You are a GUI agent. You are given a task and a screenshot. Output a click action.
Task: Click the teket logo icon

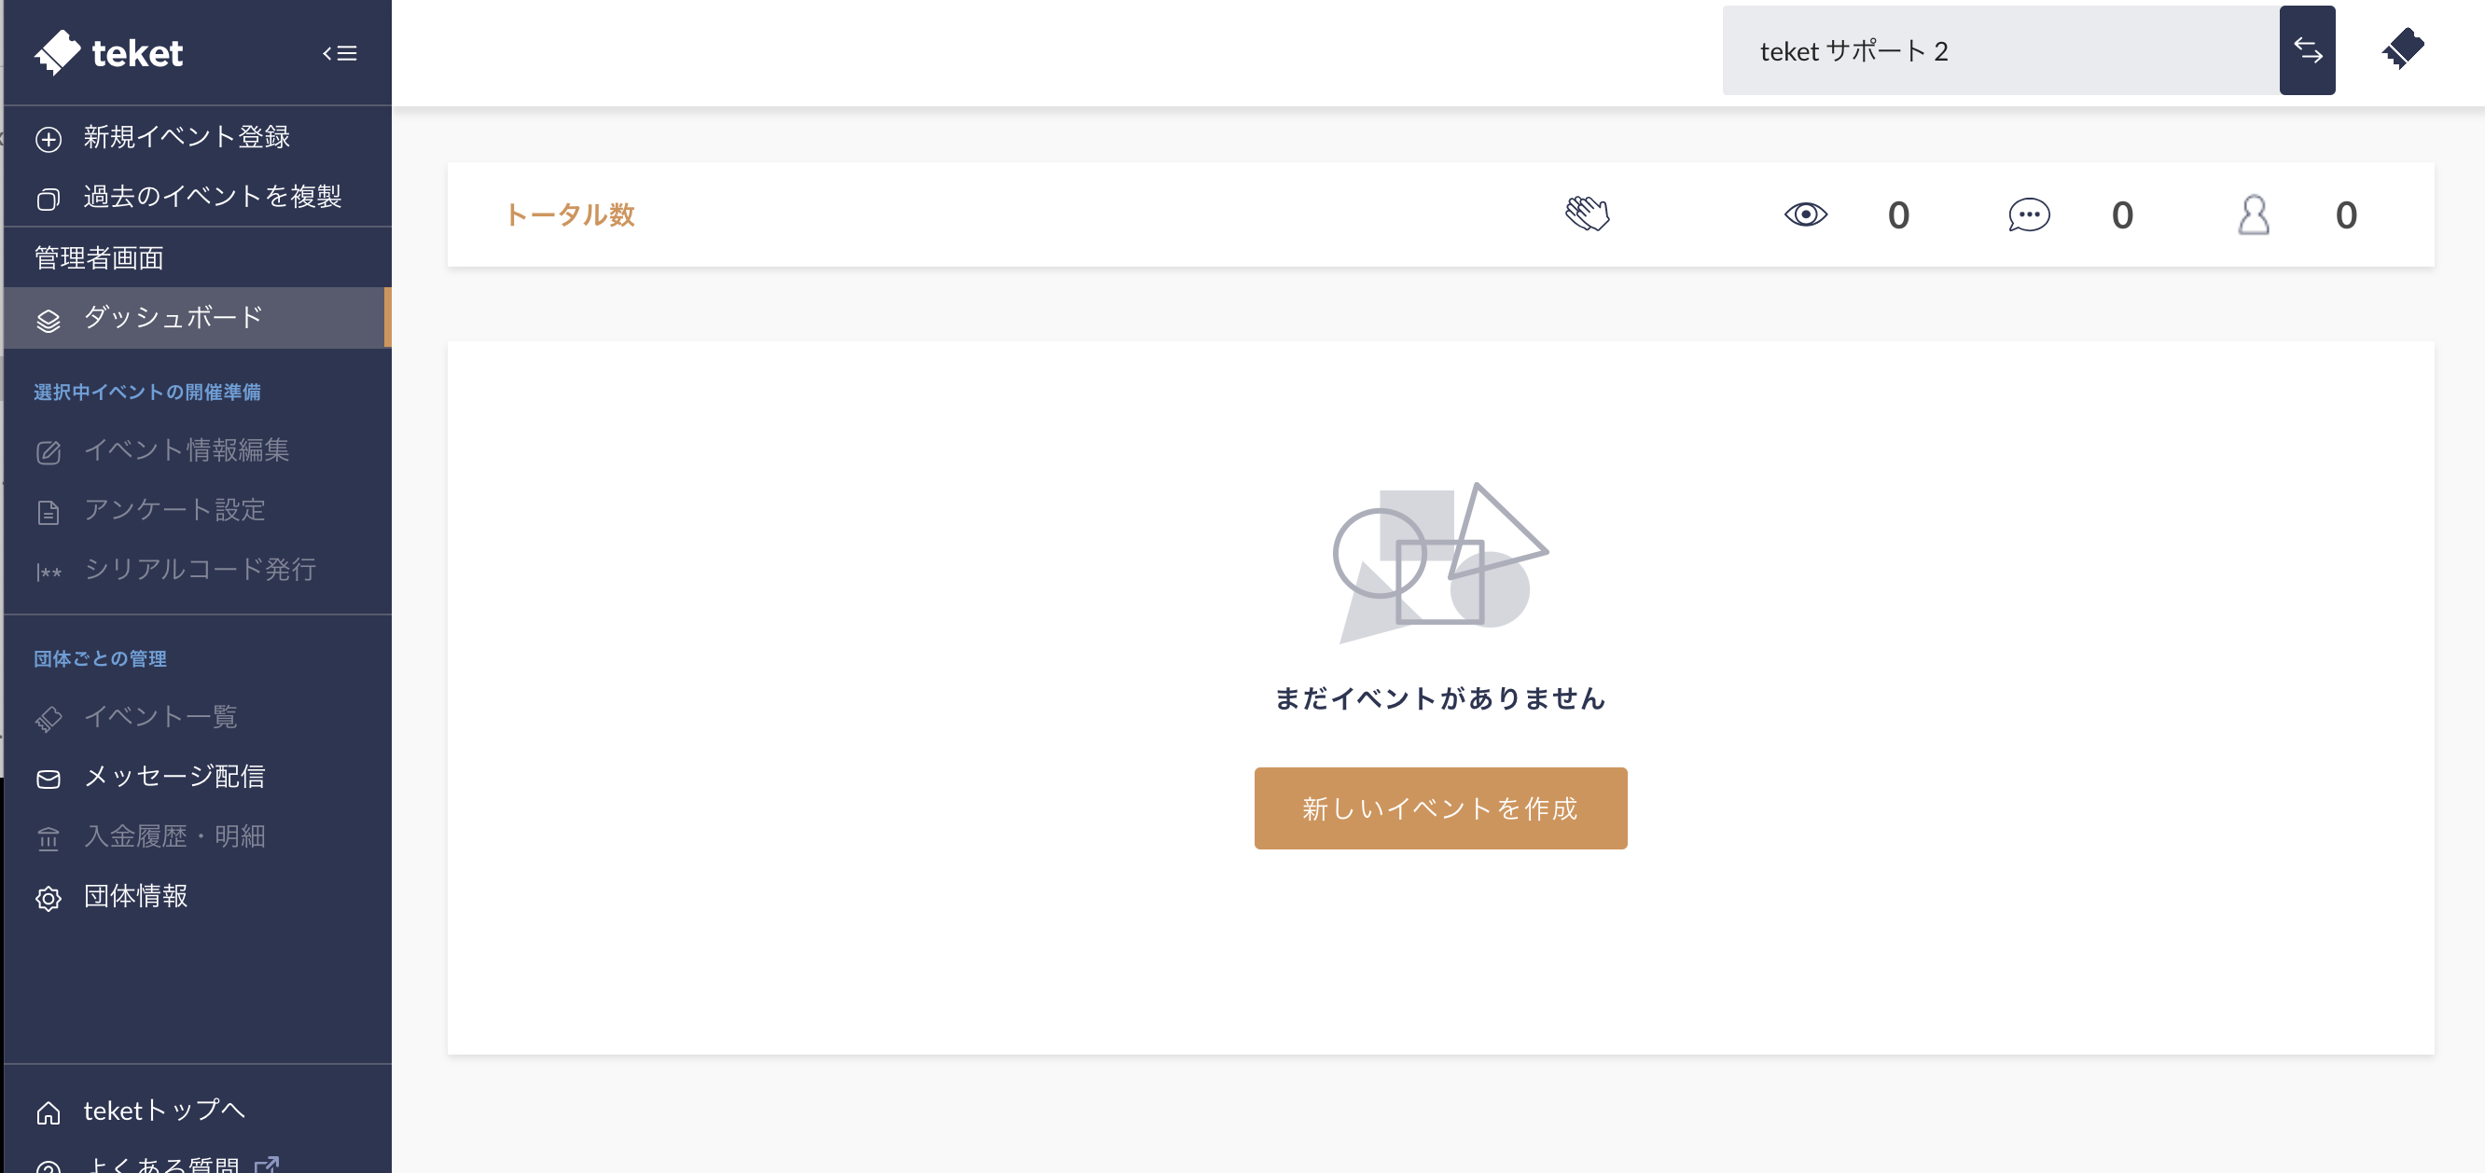pyautogui.click(x=57, y=52)
